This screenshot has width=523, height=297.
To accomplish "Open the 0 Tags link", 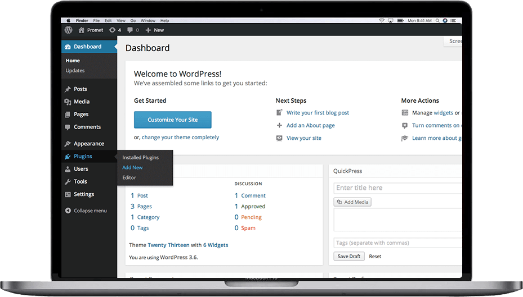I will pyautogui.click(x=140, y=228).
